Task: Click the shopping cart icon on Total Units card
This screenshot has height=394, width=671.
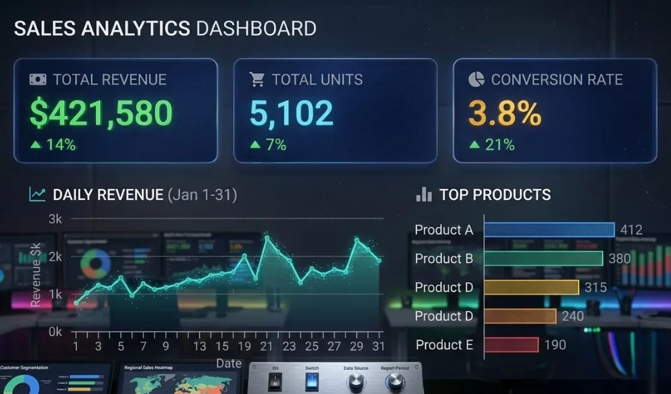Action: tap(256, 79)
